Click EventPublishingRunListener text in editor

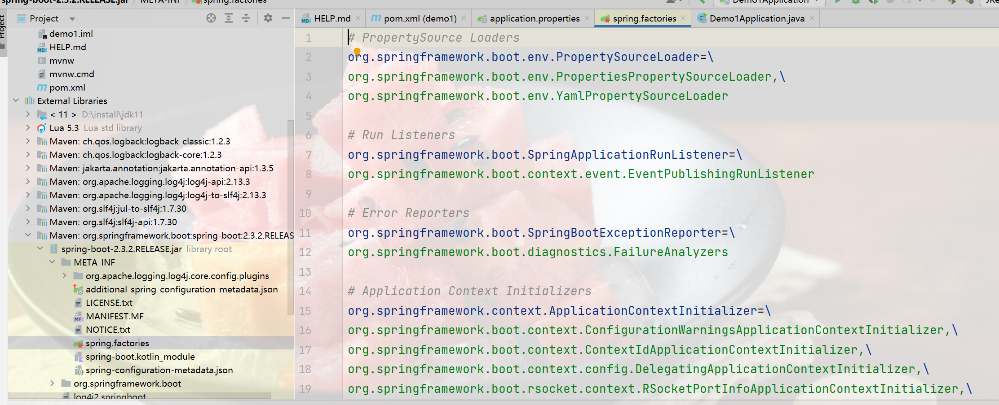click(x=721, y=174)
